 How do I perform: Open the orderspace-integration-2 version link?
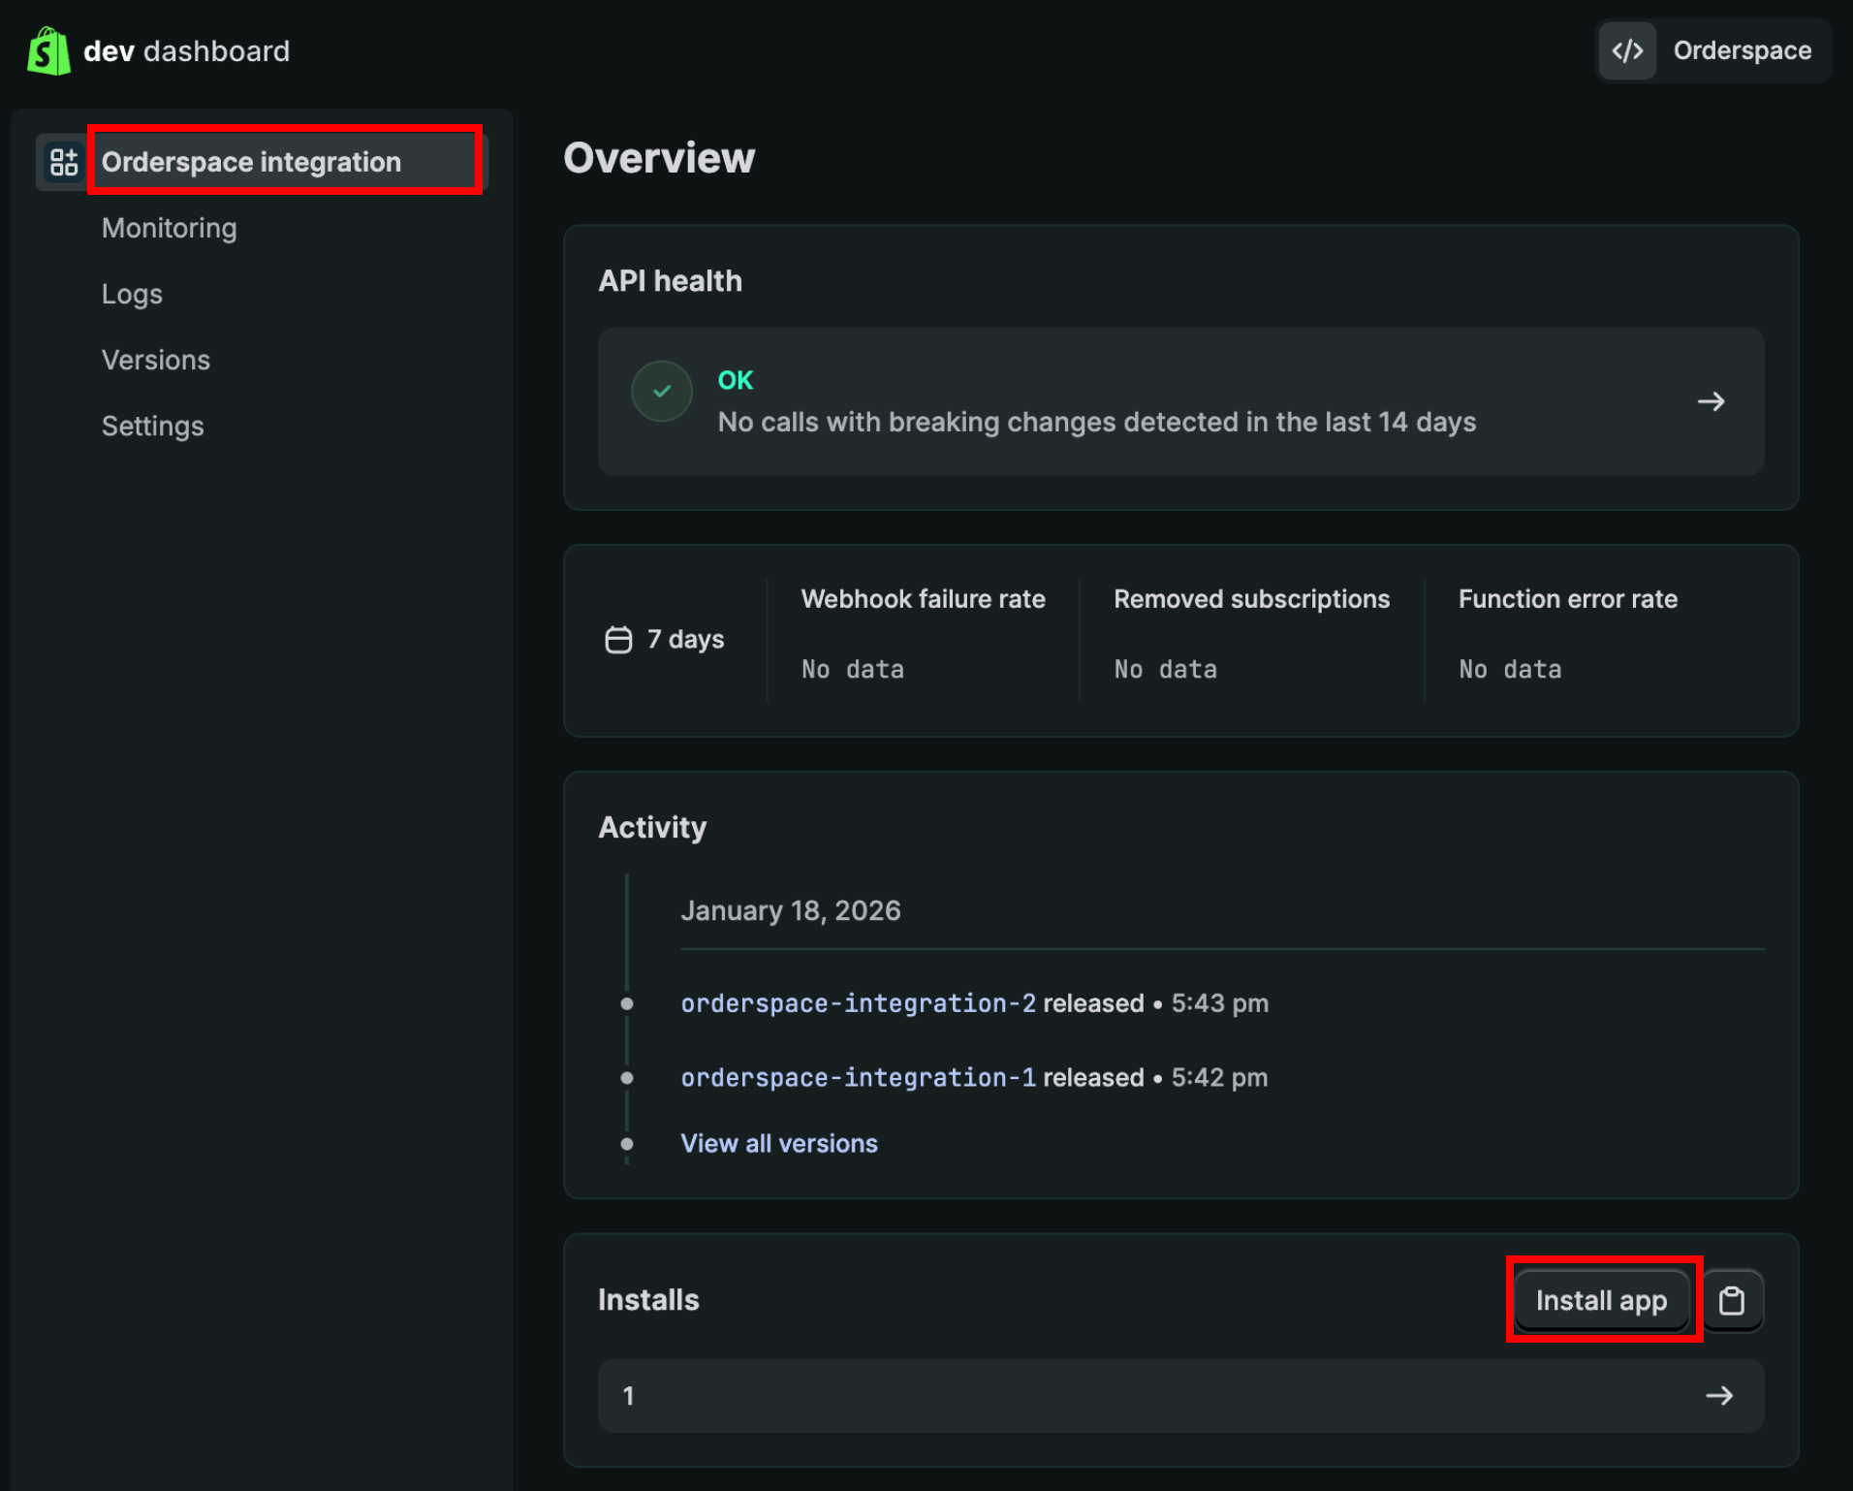pyautogui.click(x=858, y=1003)
